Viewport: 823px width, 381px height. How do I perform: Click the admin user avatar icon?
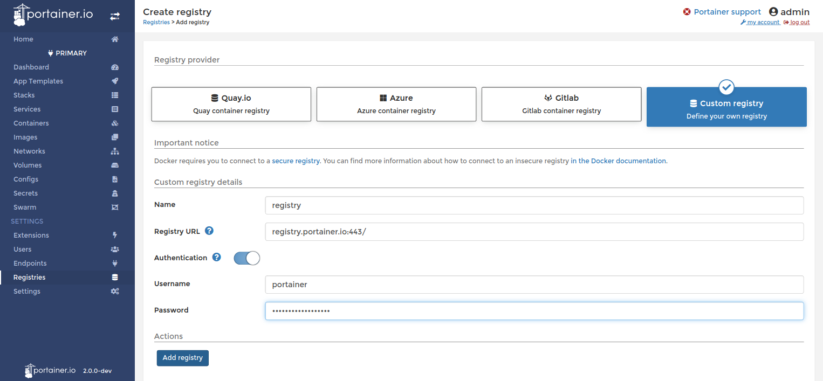(774, 12)
